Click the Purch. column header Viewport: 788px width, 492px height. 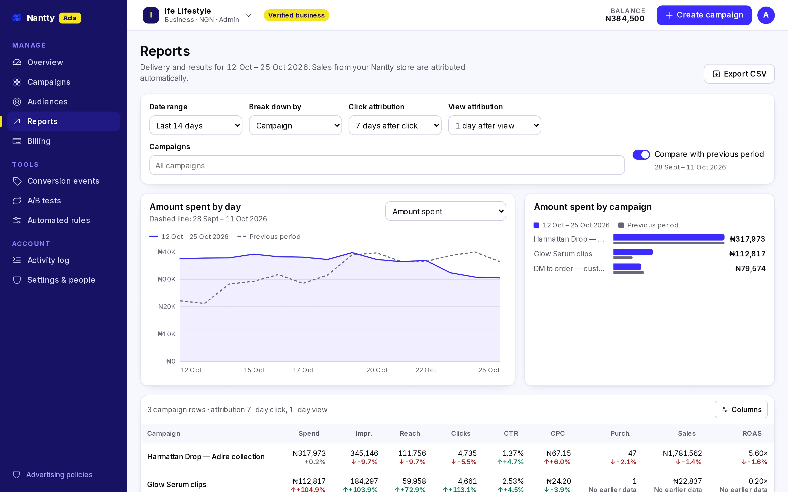[x=620, y=434]
